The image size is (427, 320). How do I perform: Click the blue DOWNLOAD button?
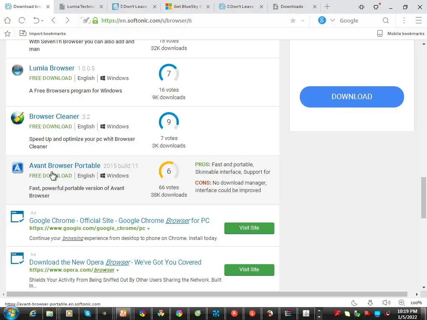352,97
